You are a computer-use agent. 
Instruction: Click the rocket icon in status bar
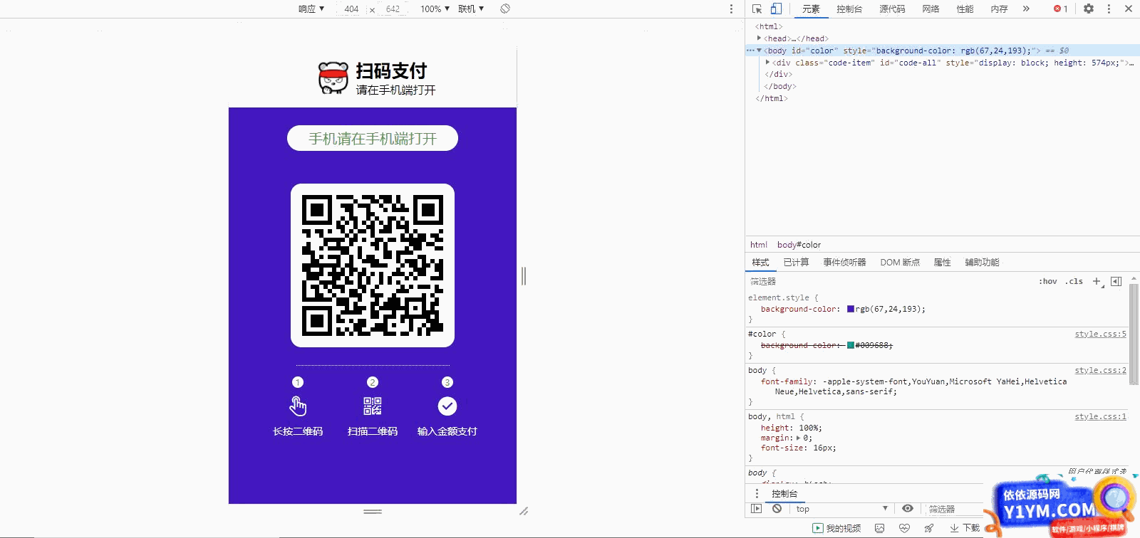tap(929, 528)
